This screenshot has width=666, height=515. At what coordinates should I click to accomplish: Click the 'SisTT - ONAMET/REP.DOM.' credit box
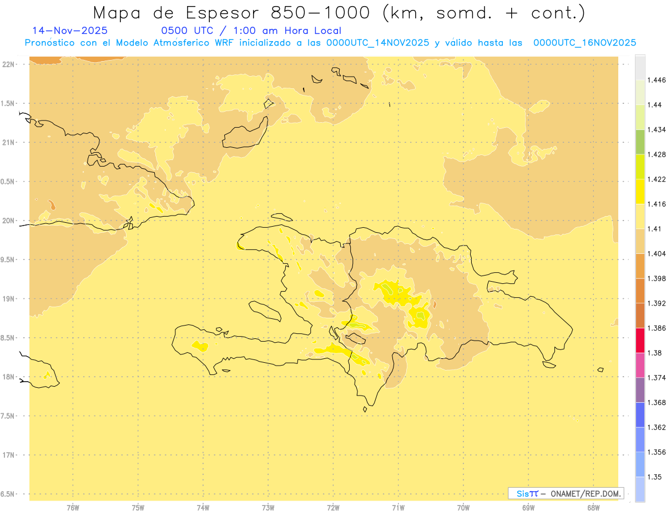coord(566,493)
